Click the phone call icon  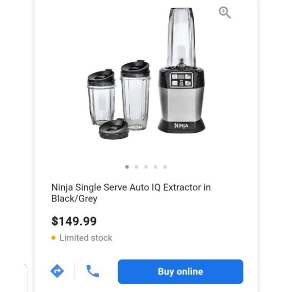click(x=92, y=271)
